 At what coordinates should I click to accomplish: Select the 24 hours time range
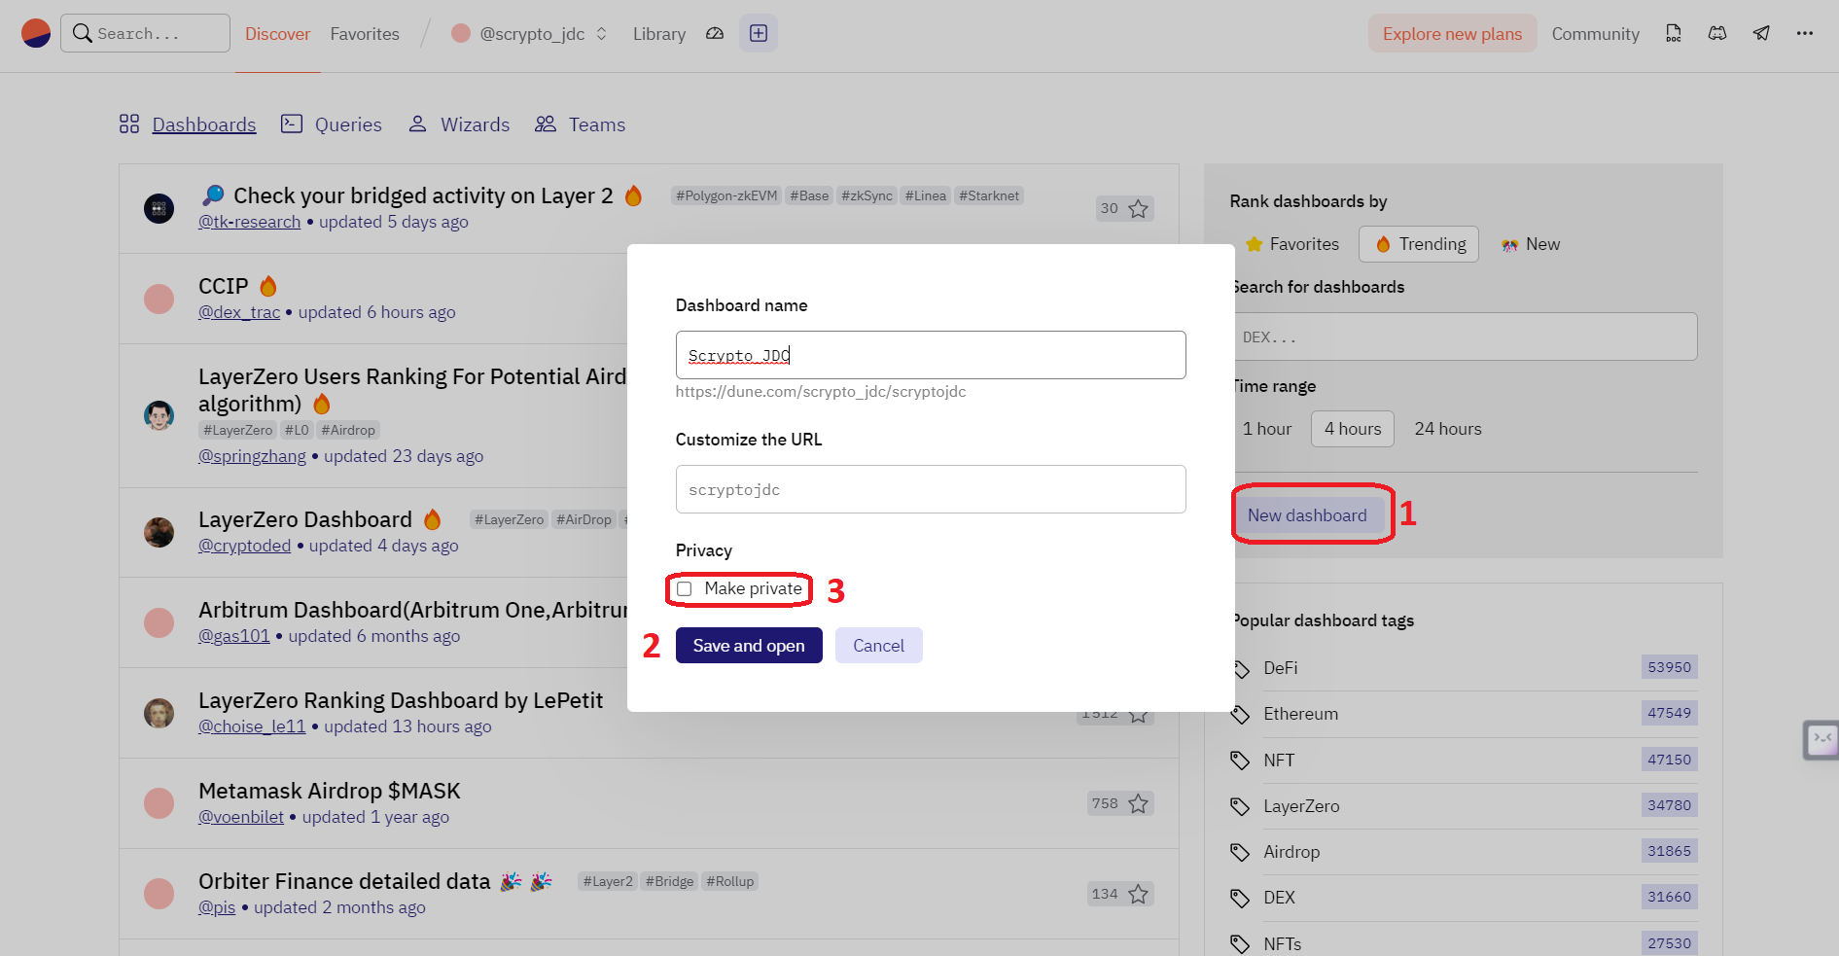coord(1448,429)
